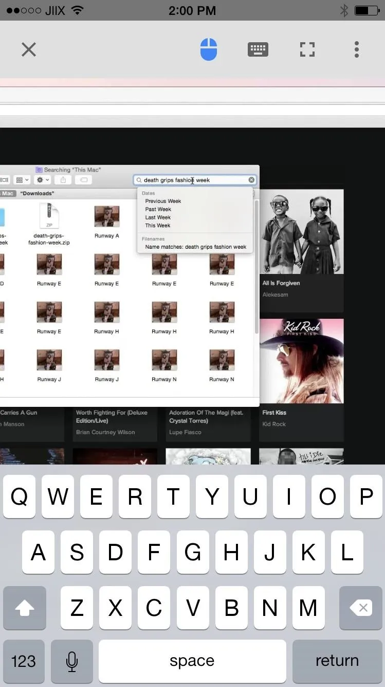Screen dimensions: 385x687
Task: Tap the X key on keyboard
Action: pos(115,608)
